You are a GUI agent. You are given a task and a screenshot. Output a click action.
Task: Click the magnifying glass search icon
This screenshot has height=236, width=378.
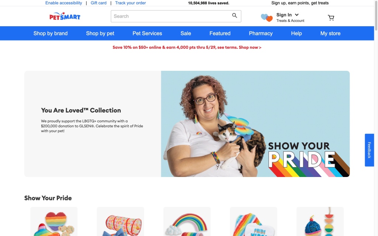[234, 15]
